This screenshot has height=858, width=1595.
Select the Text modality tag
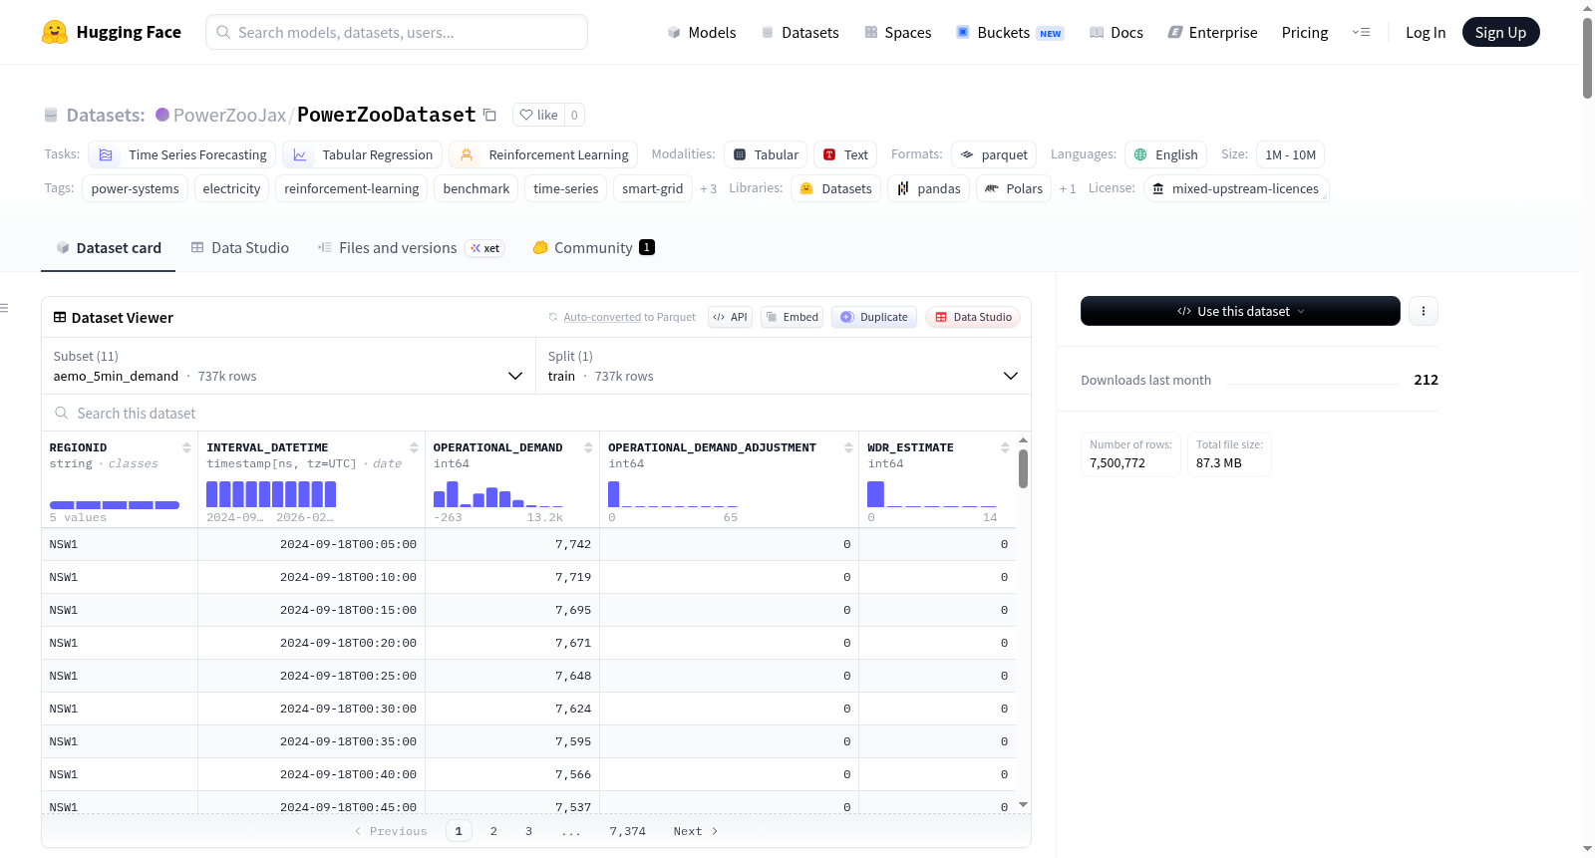pos(845,154)
